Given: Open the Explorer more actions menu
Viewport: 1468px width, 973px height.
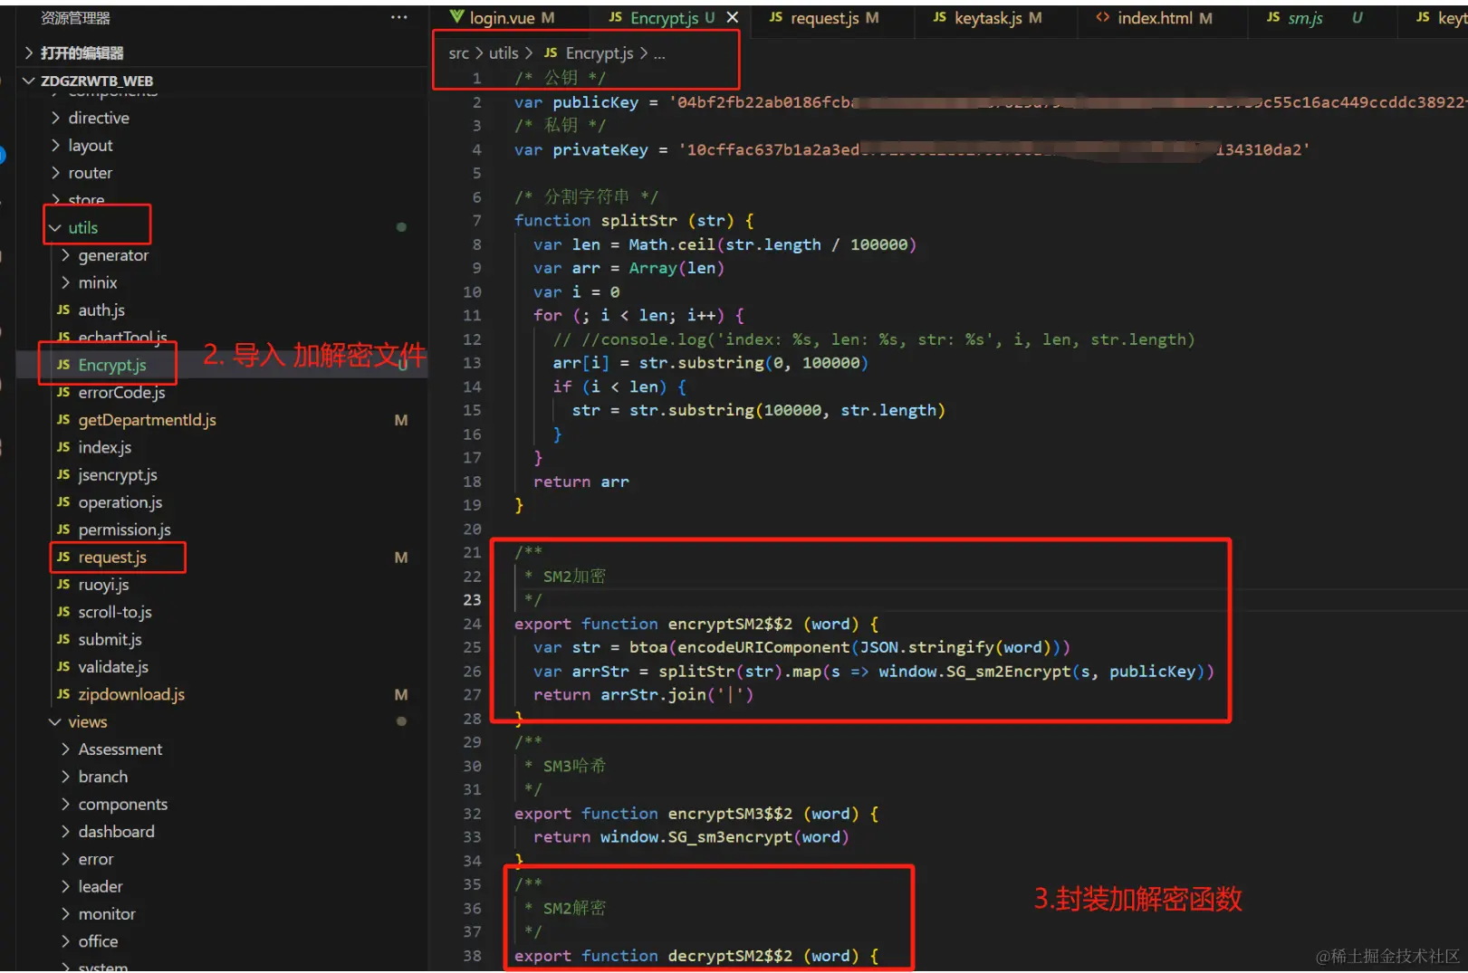Looking at the screenshot, I should click(398, 17).
